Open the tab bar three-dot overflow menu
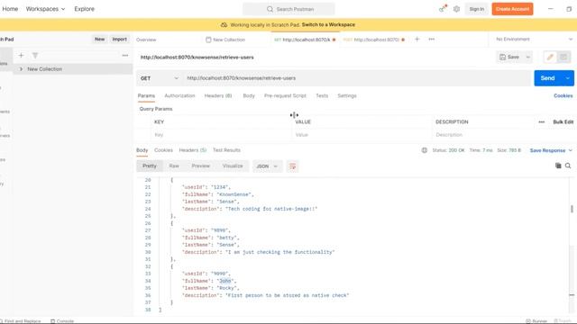The width and height of the screenshot is (577, 324). [x=431, y=39]
